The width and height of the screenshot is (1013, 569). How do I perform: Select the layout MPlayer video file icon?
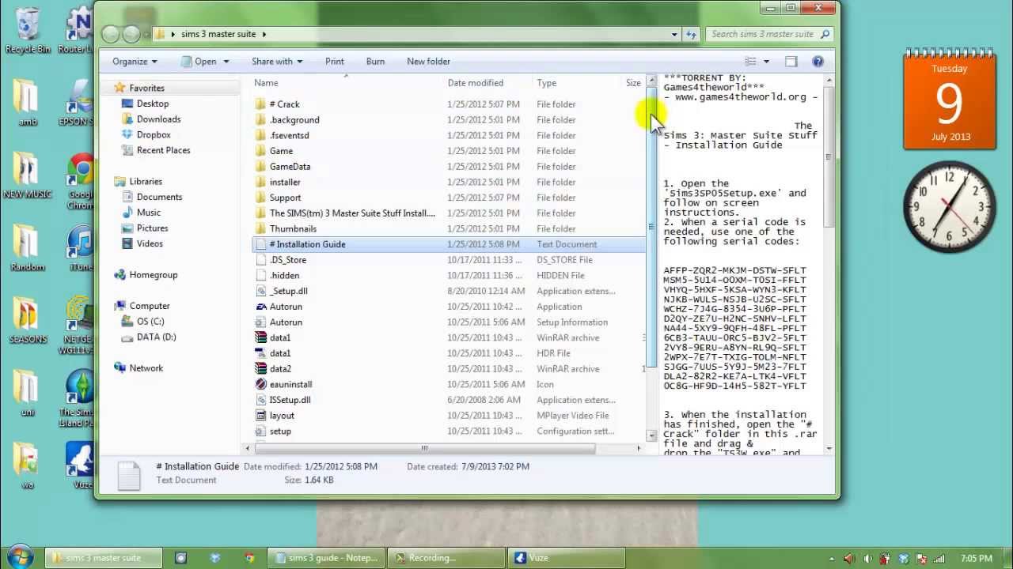[261, 415]
